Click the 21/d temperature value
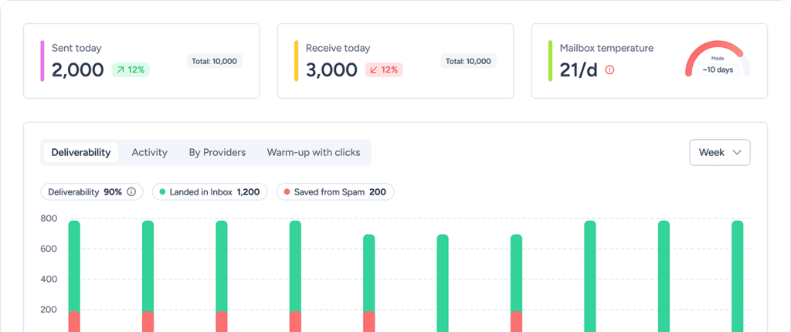 [579, 70]
